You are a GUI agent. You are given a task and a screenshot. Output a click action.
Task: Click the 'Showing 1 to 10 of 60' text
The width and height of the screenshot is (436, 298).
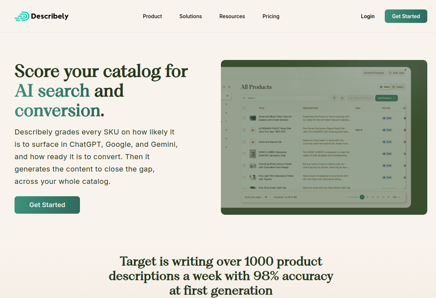click(286, 197)
